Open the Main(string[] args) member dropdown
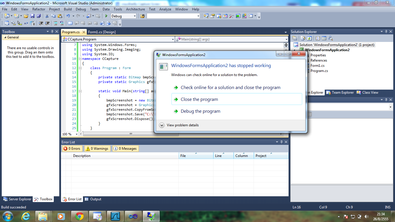Viewport: 395px width, 222px height. pos(286,39)
